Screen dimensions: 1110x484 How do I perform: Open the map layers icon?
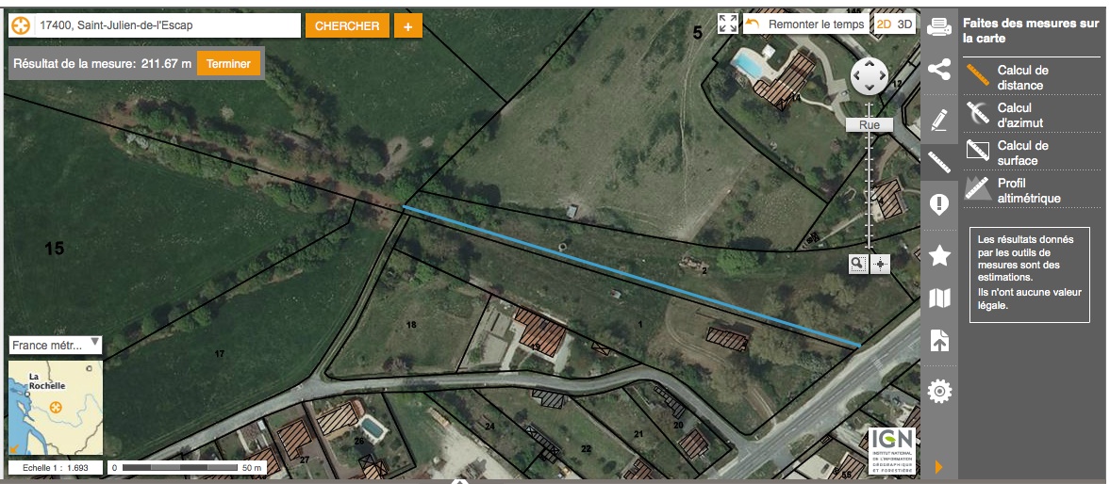pos(938,298)
